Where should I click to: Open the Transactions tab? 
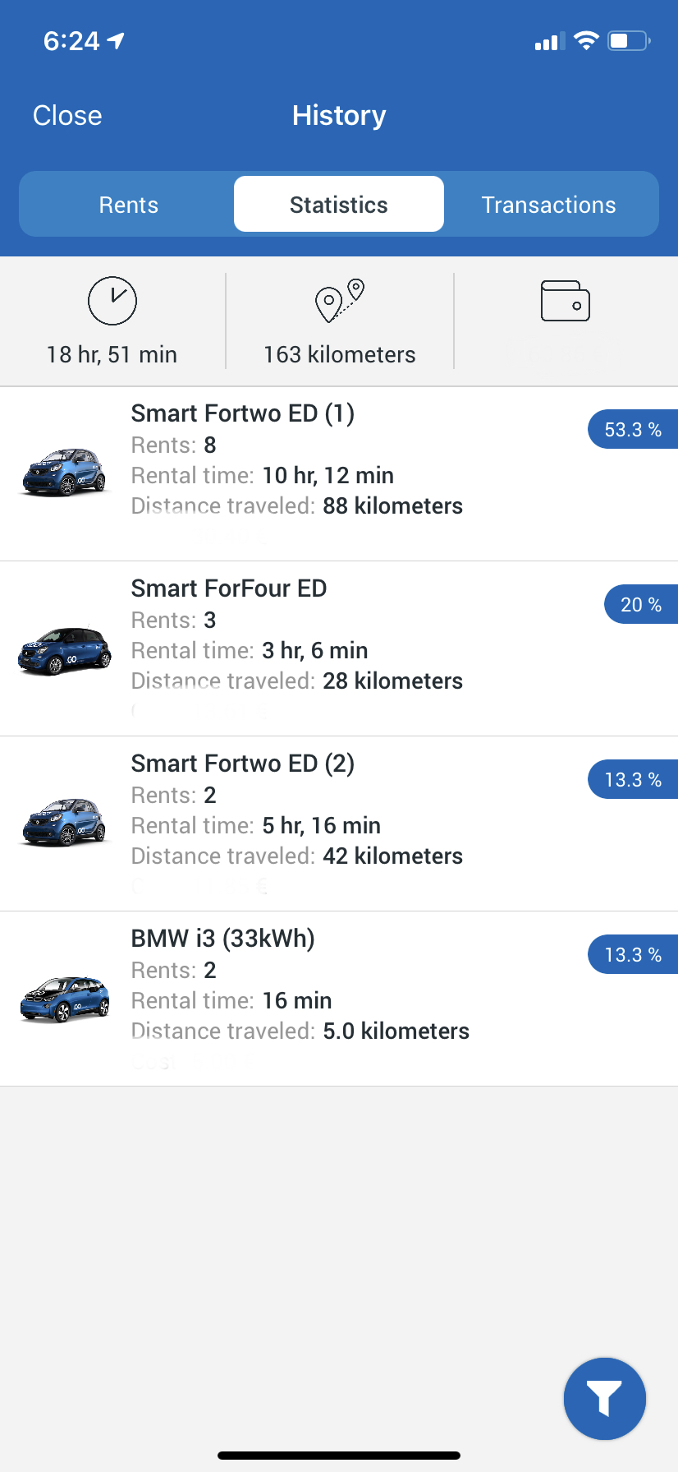(x=549, y=205)
